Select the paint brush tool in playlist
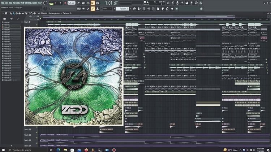 tap(13, 13)
